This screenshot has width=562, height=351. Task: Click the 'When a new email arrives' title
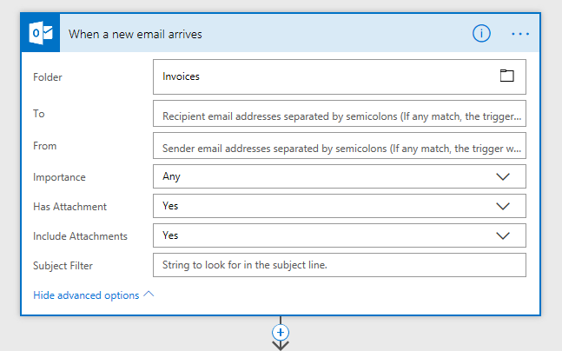[x=136, y=34]
